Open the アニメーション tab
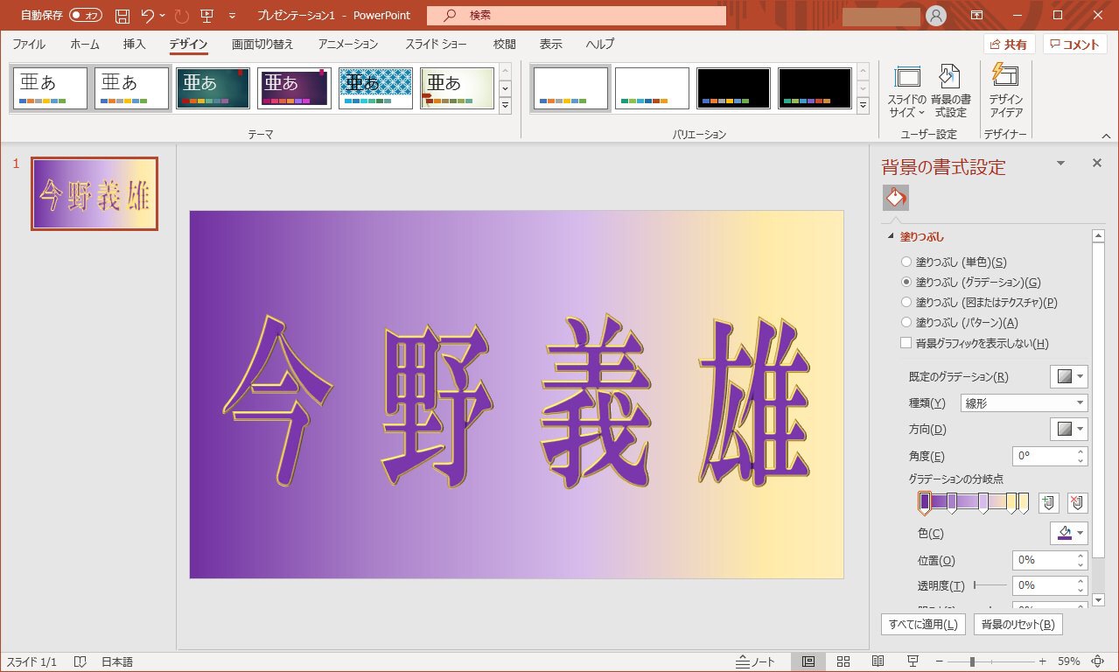The width and height of the screenshot is (1119, 672). click(348, 44)
